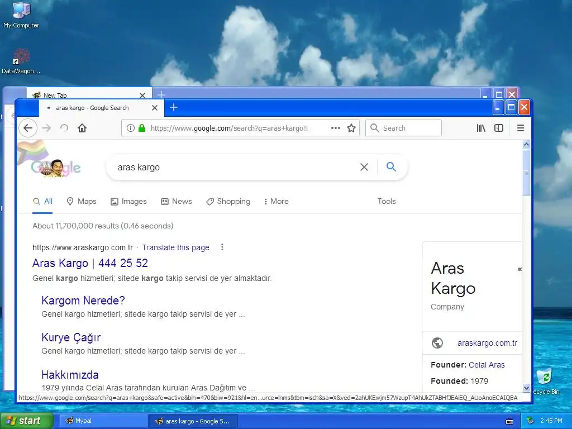Add a new tab in the background window
This screenshot has width=572, height=429.
click(x=161, y=94)
